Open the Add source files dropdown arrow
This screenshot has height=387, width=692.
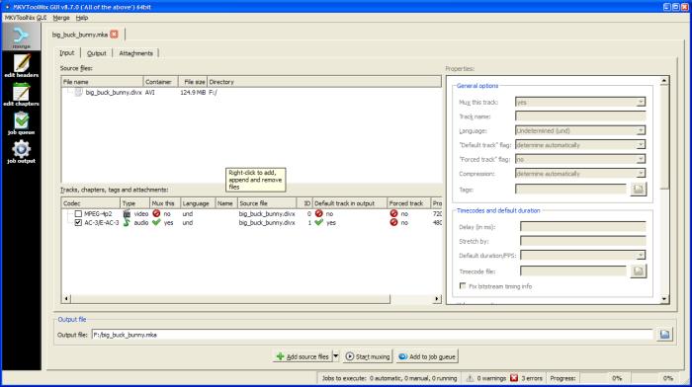(x=336, y=356)
